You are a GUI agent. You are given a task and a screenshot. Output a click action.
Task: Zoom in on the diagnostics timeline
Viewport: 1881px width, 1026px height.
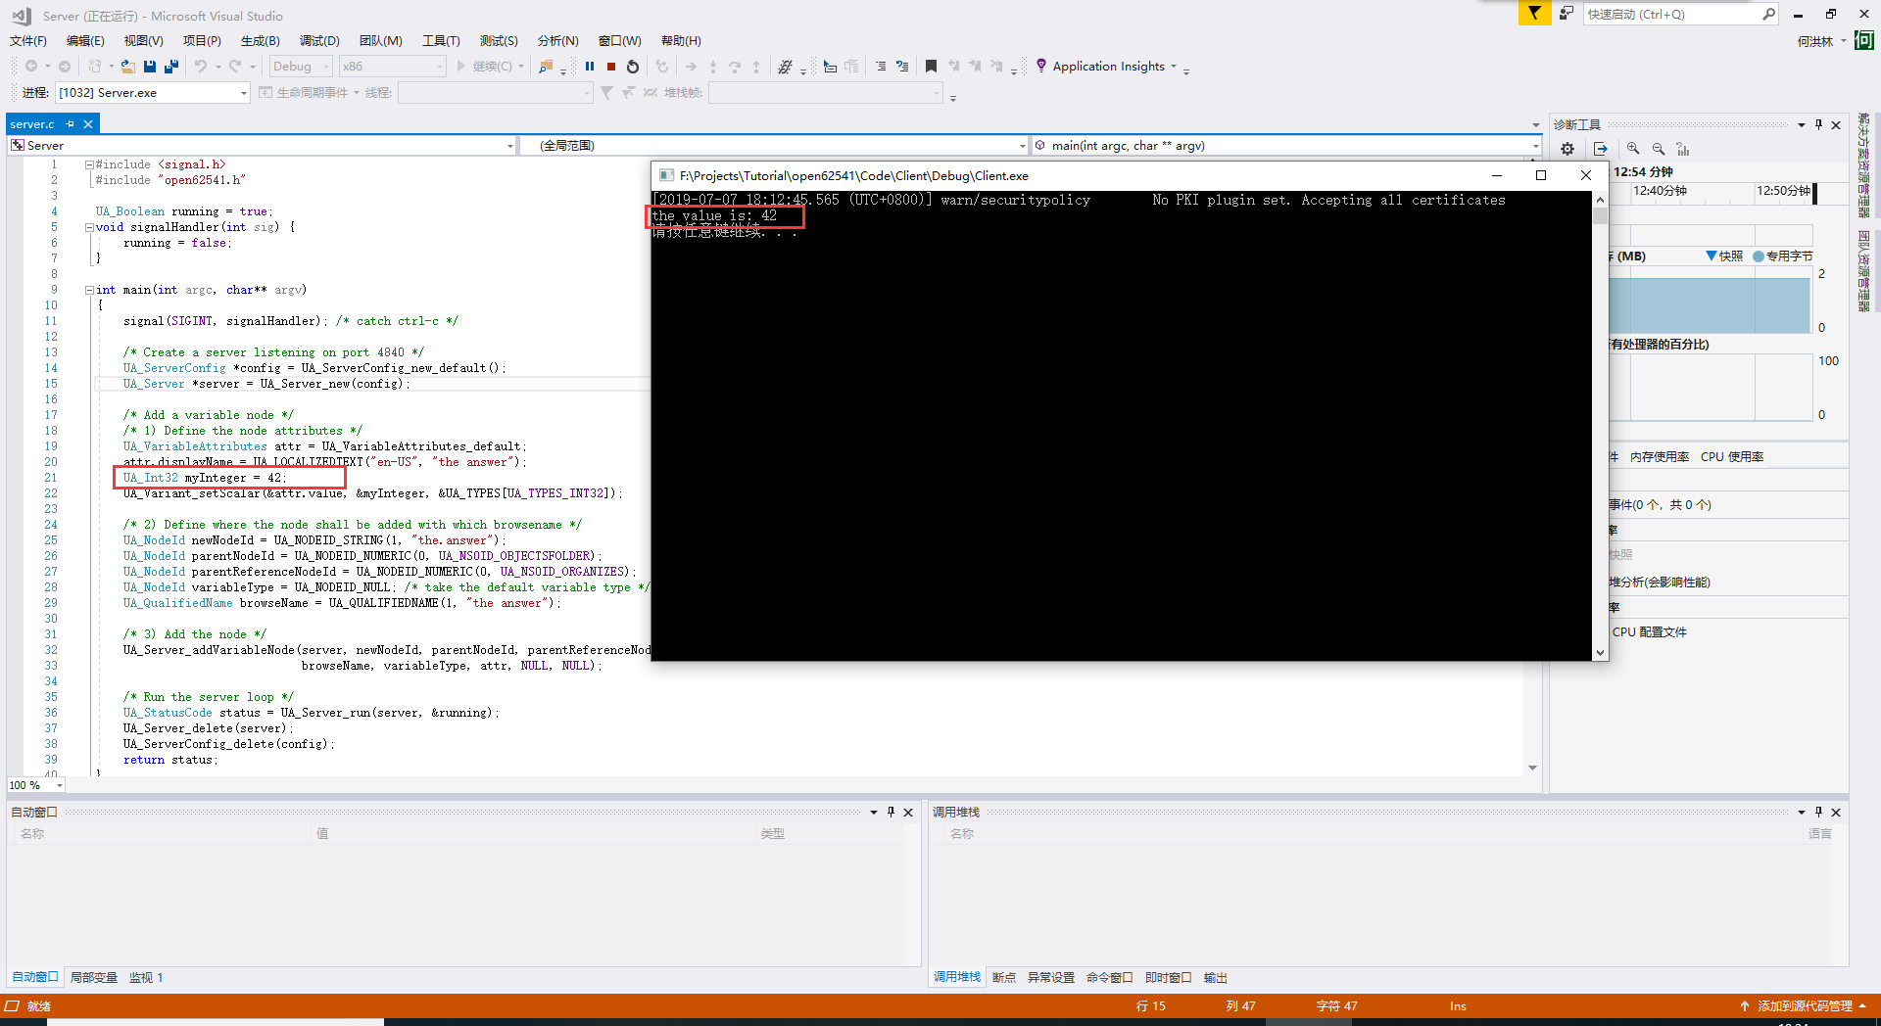[x=1633, y=149]
